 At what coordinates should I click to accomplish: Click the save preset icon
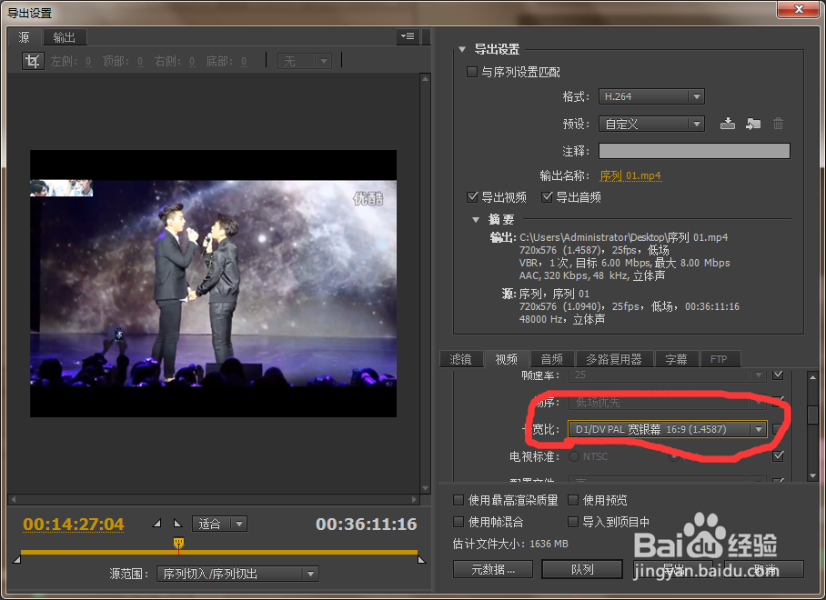(x=727, y=124)
